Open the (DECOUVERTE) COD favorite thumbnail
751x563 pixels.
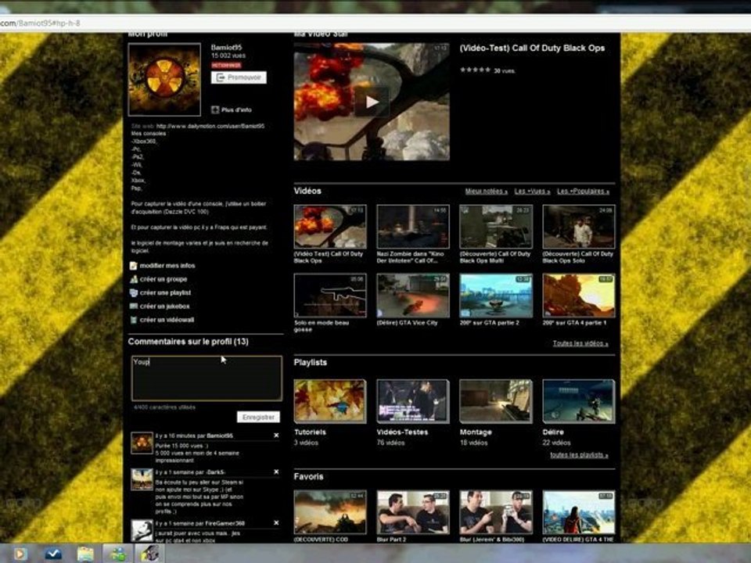click(330, 512)
